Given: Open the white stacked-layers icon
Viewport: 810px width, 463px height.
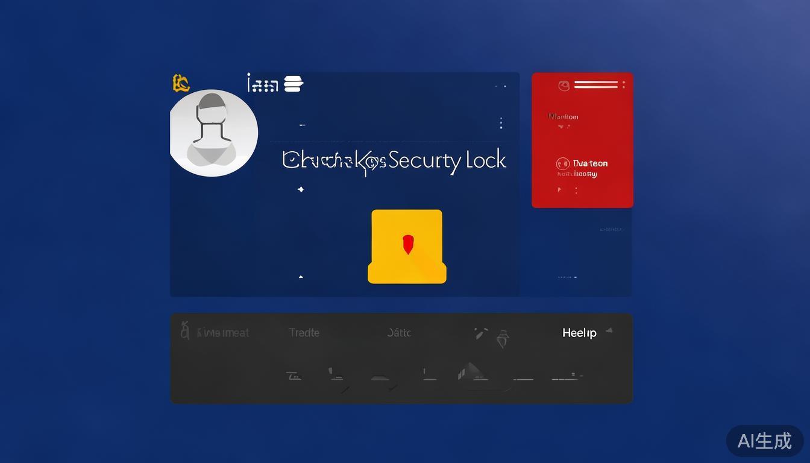Looking at the screenshot, I should click(293, 84).
